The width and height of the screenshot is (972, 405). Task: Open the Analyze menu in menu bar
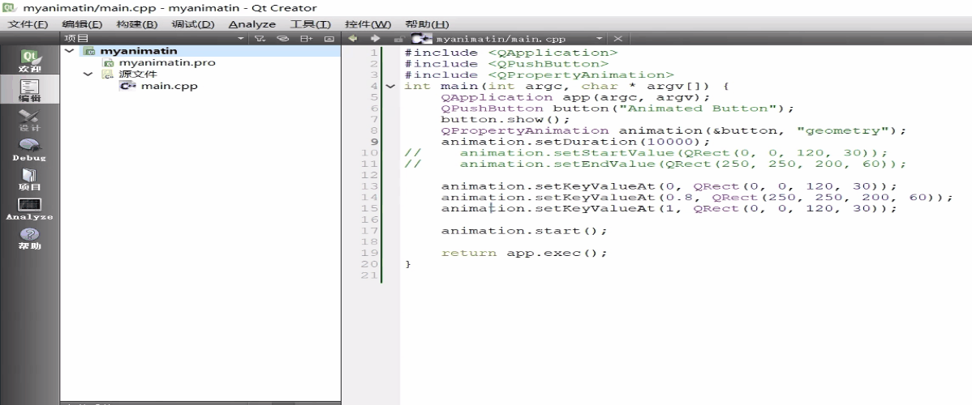252,24
